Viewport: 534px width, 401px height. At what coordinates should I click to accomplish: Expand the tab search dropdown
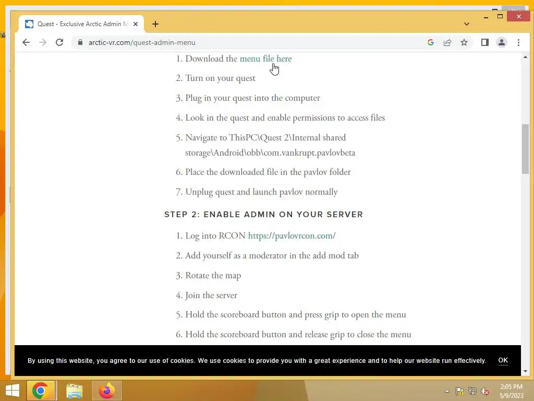pyautogui.click(x=467, y=24)
